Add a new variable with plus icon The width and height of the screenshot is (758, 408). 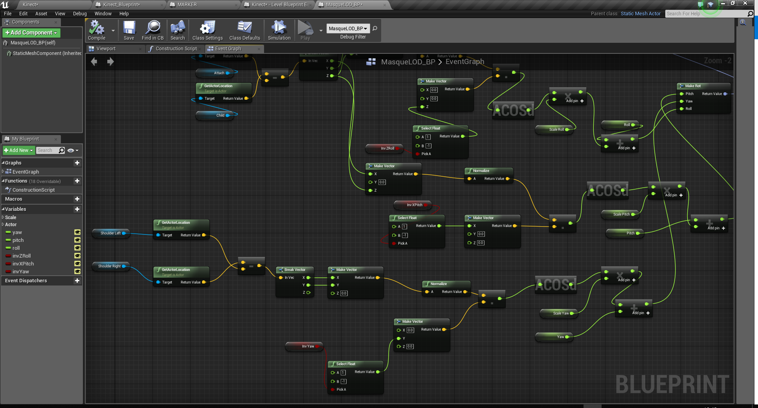tap(77, 209)
